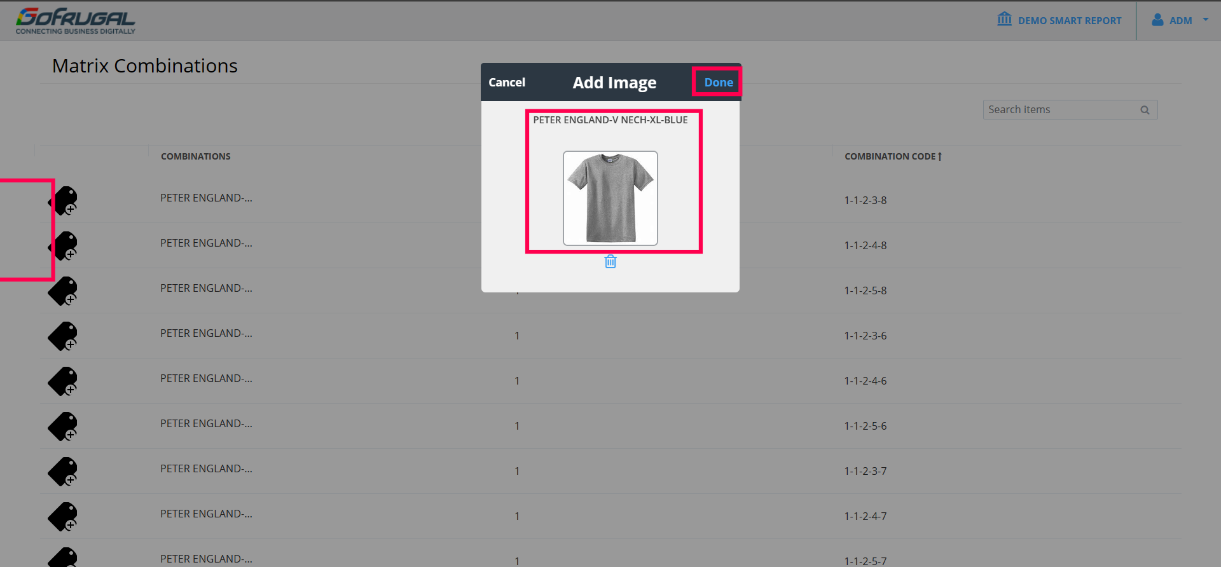
Task: Click PETER ENGLAND name in row 1-1-2-5-6
Action: 206,423
